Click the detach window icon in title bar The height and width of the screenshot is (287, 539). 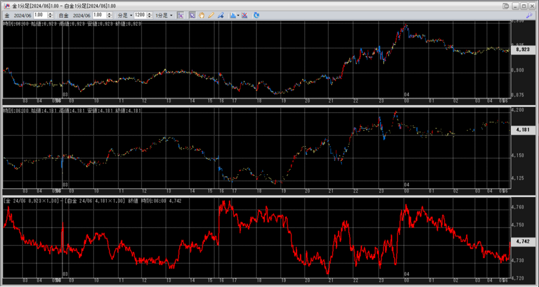tap(506, 6)
